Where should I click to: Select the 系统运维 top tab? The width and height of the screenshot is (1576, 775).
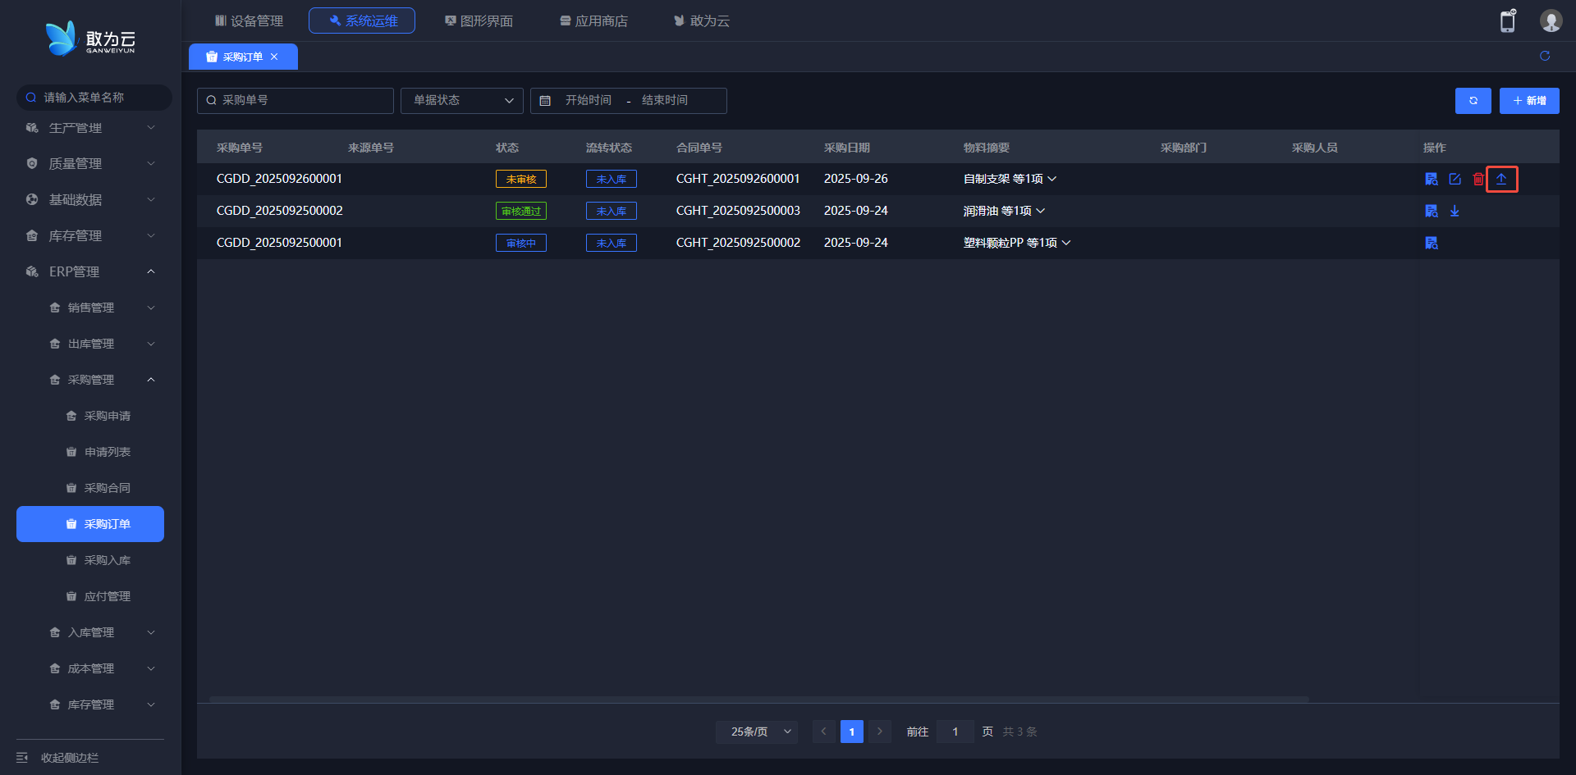tap(362, 21)
